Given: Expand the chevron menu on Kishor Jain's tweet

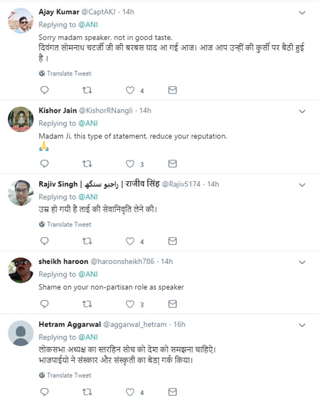Looking at the screenshot, I should [x=302, y=111].
